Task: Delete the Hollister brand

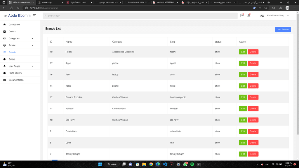Action: point(253,108)
